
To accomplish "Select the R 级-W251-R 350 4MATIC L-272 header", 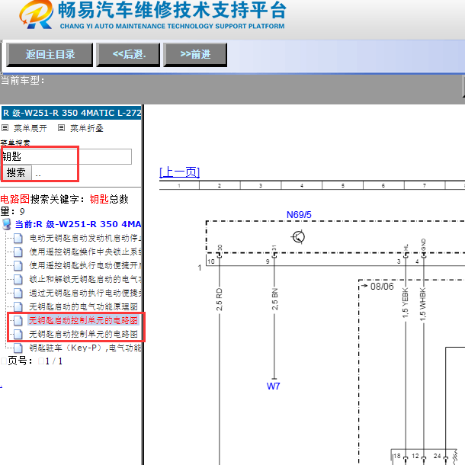I will click(72, 113).
